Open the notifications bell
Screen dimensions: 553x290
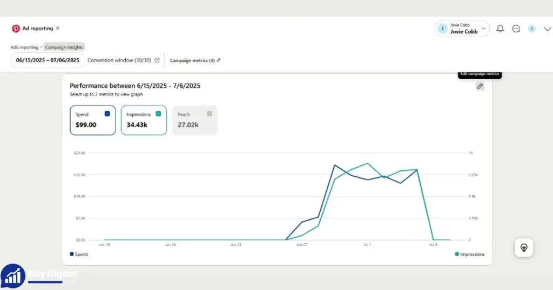pos(500,29)
